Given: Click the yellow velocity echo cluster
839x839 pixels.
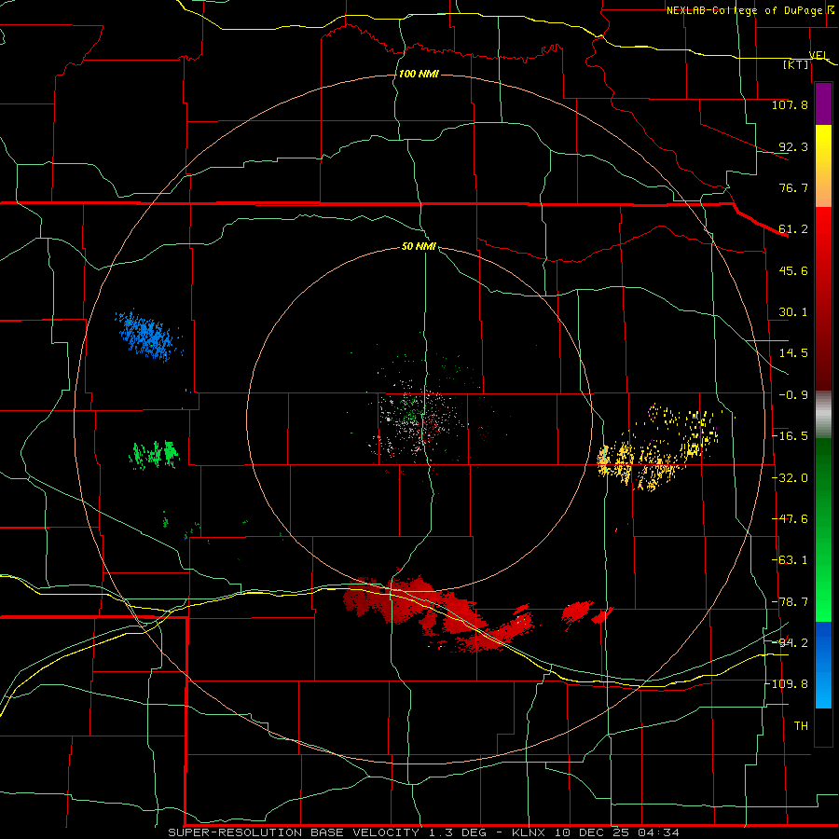Looking at the screenshot, I should 659,447.
